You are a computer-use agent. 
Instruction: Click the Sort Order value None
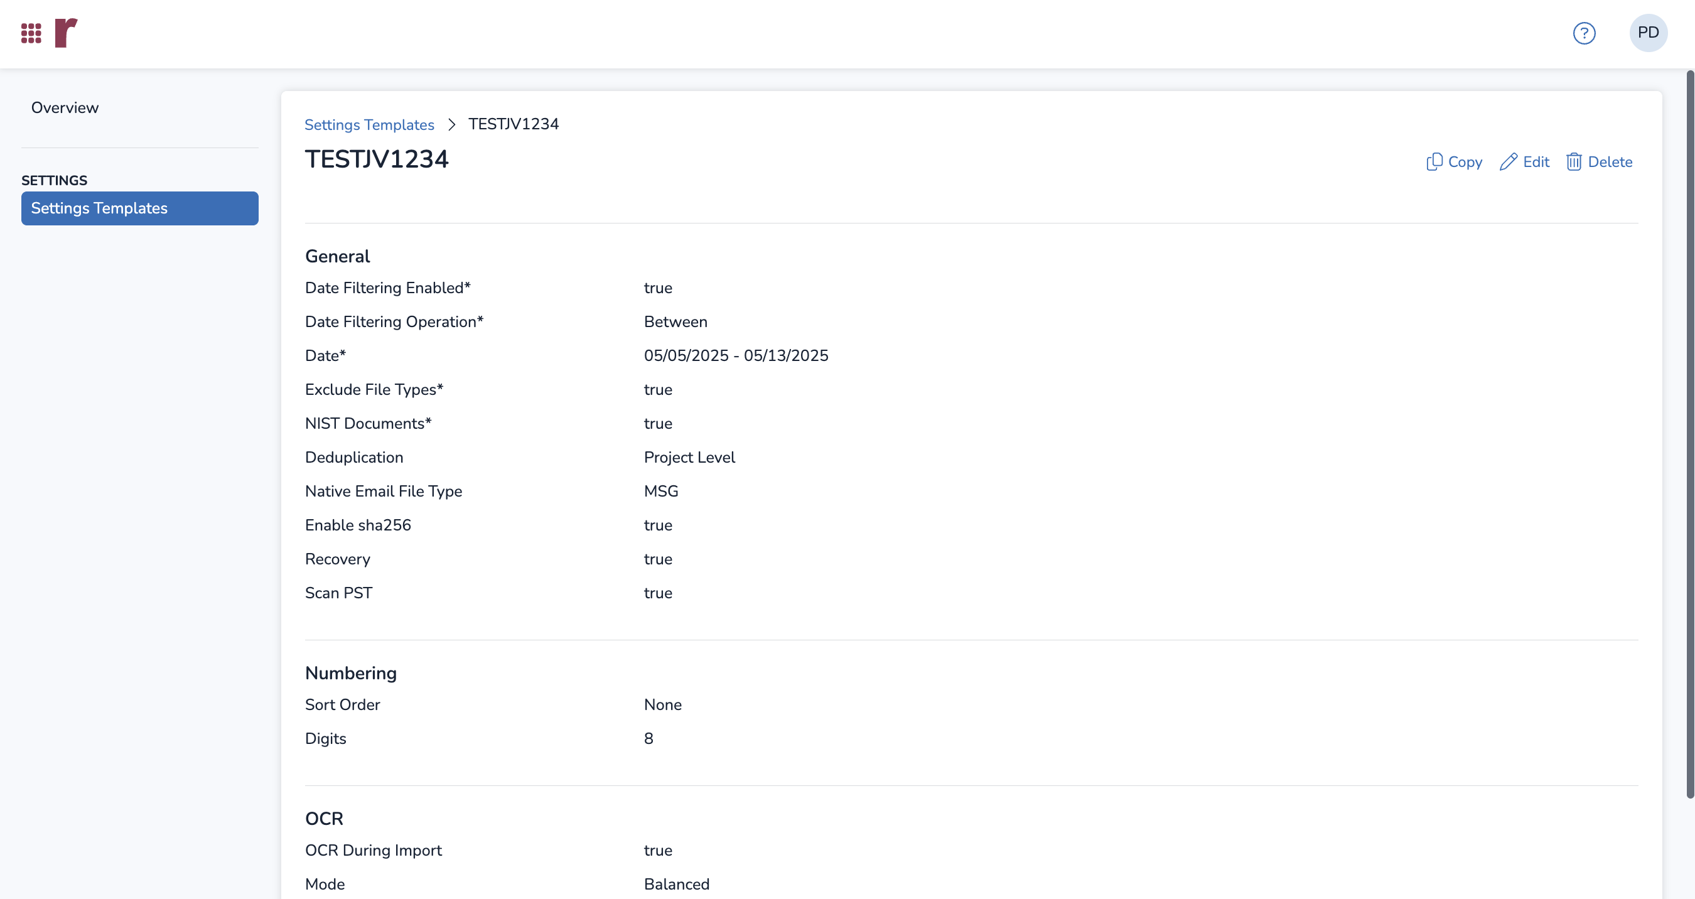(x=662, y=705)
